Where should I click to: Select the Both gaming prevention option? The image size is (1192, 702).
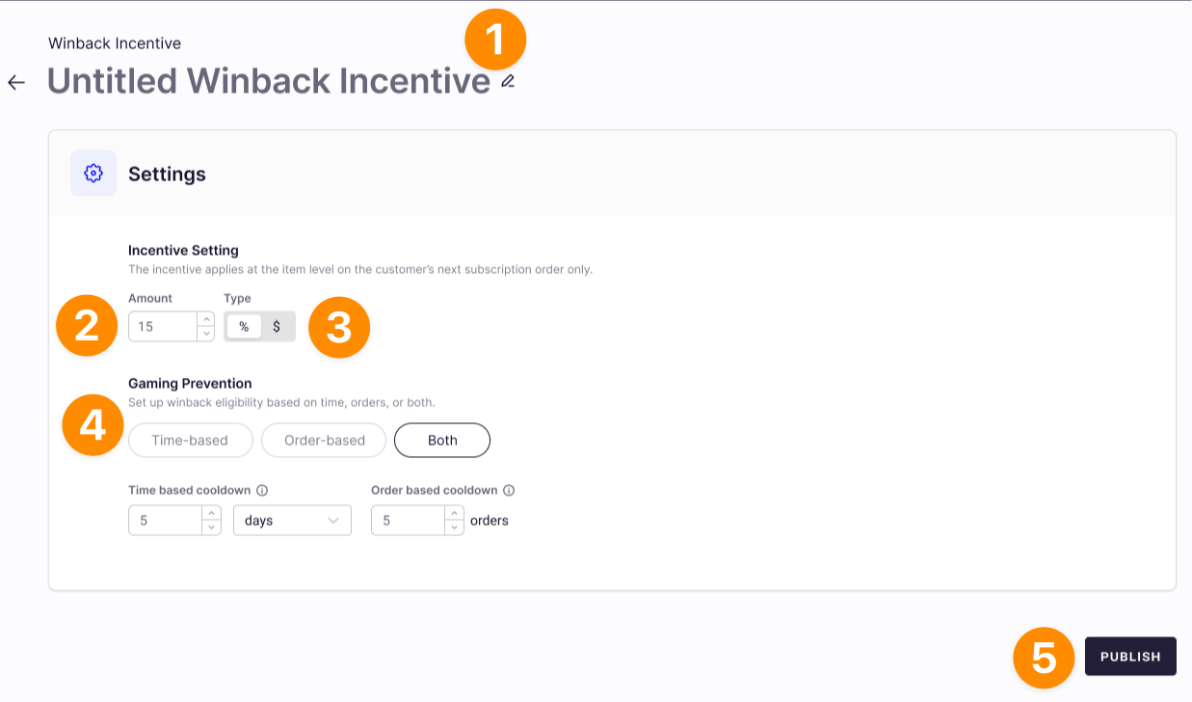[x=442, y=441]
